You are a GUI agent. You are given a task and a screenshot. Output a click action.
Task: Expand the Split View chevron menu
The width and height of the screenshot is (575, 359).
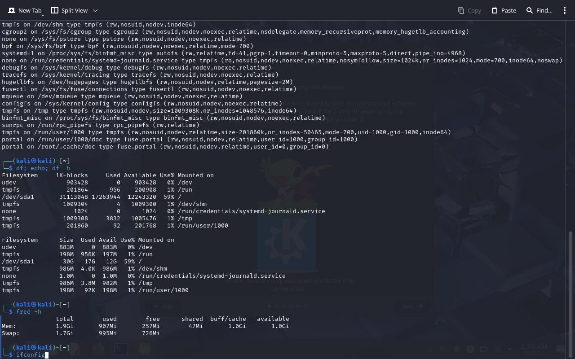(x=95, y=10)
